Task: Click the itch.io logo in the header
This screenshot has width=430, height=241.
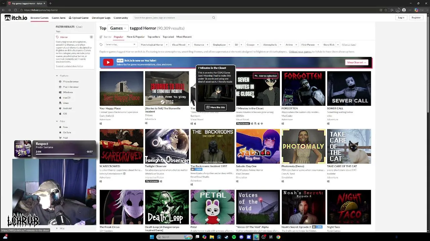Action: pyautogui.click(x=15, y=18)
